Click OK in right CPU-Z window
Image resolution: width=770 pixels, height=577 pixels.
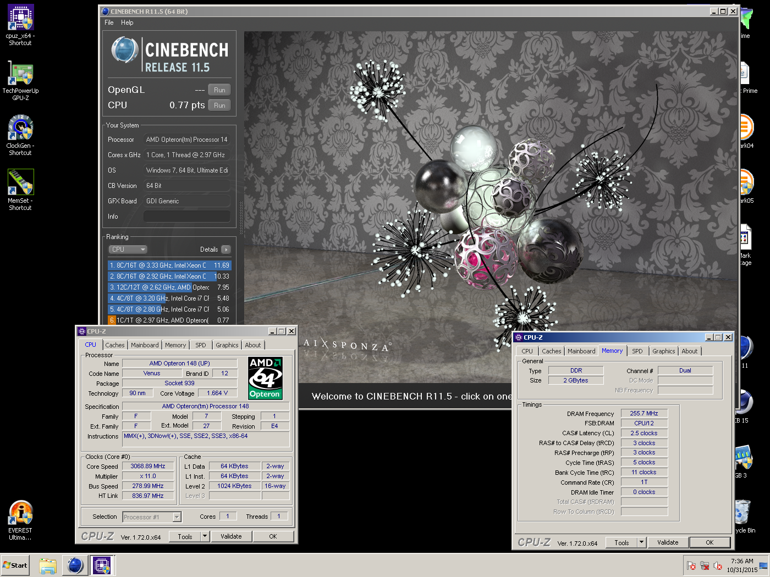click(x=710, y=542)
